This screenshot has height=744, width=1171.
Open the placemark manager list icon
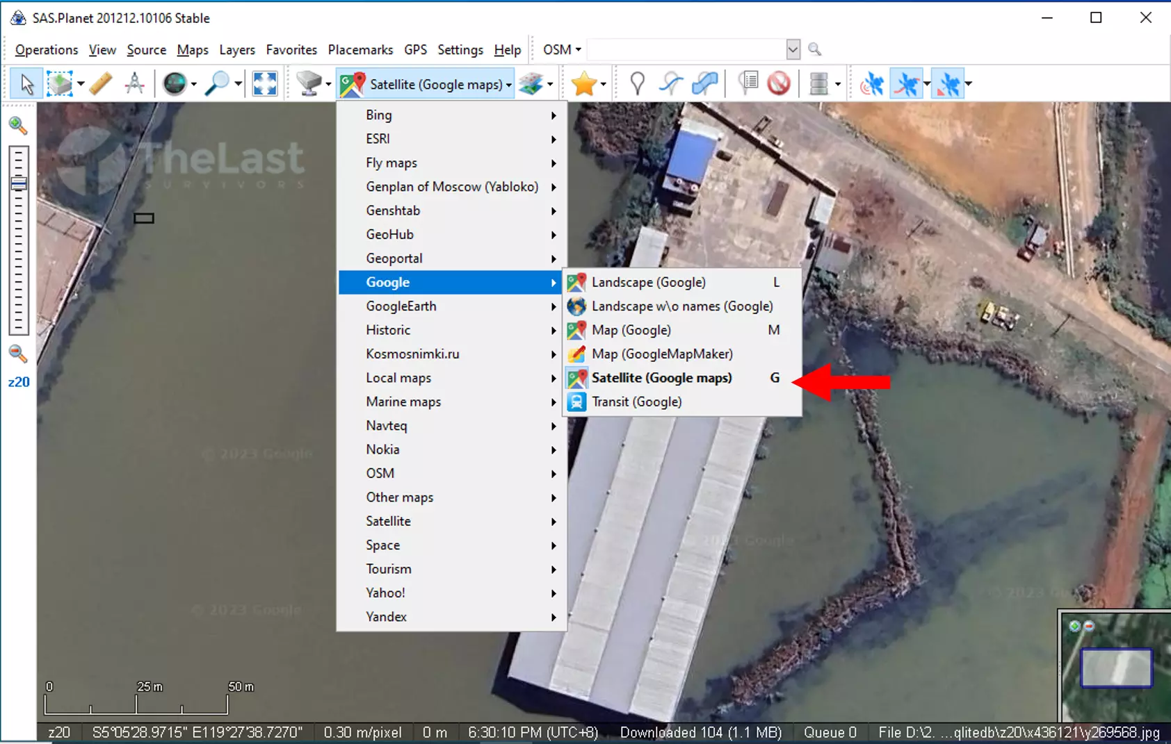pyautogui.click(x=748, y=84)
